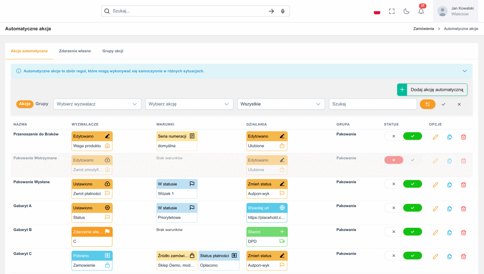Viewport: 484px width, 274px height.
Task: Enable the Pakowanie Wstrzymane status
Action: click(x=412, y=160)
